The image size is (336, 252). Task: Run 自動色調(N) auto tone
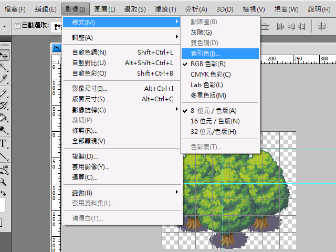[122, 52]
